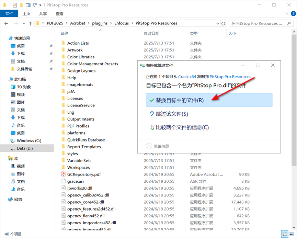Switch to details view icon
297x238 pixels.
[285, 234]
